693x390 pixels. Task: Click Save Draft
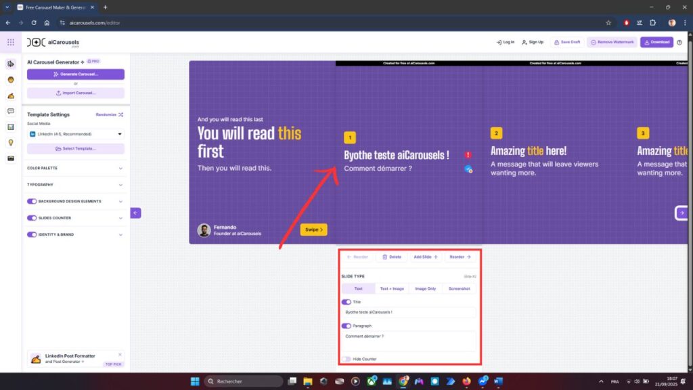point(567,43)
